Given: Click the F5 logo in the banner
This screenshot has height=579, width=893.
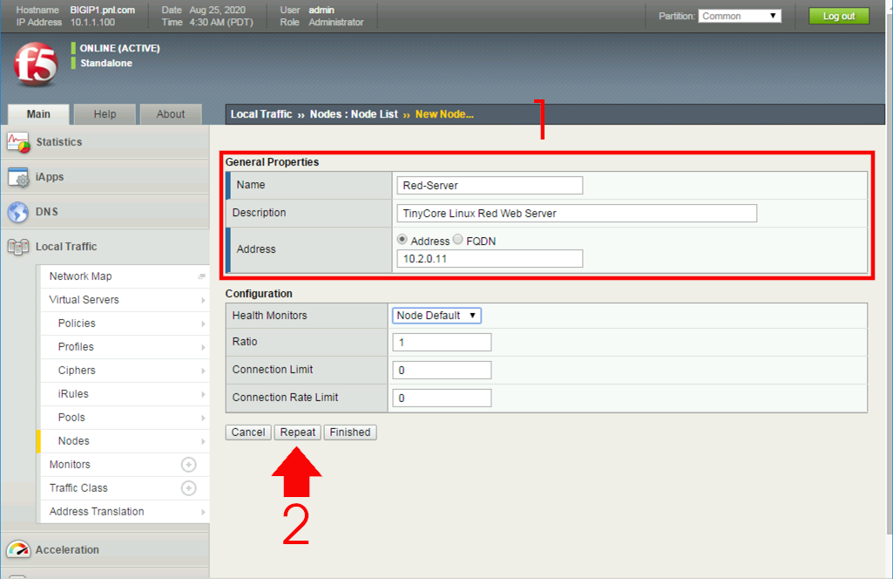Looking at the screenshot, I should click(x=35, y=65).
